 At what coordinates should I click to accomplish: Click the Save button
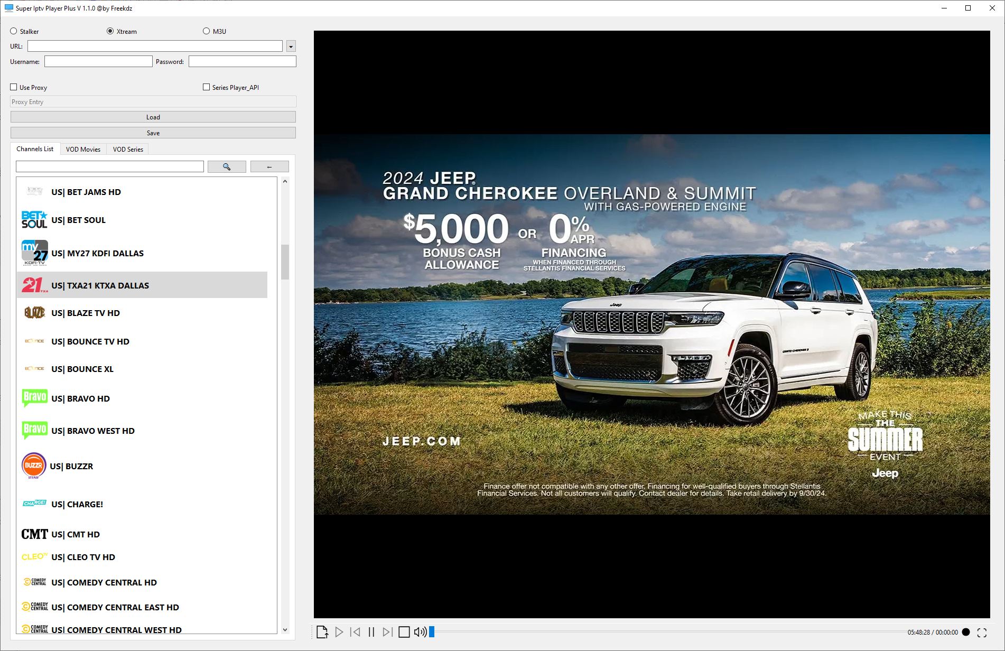153,133
